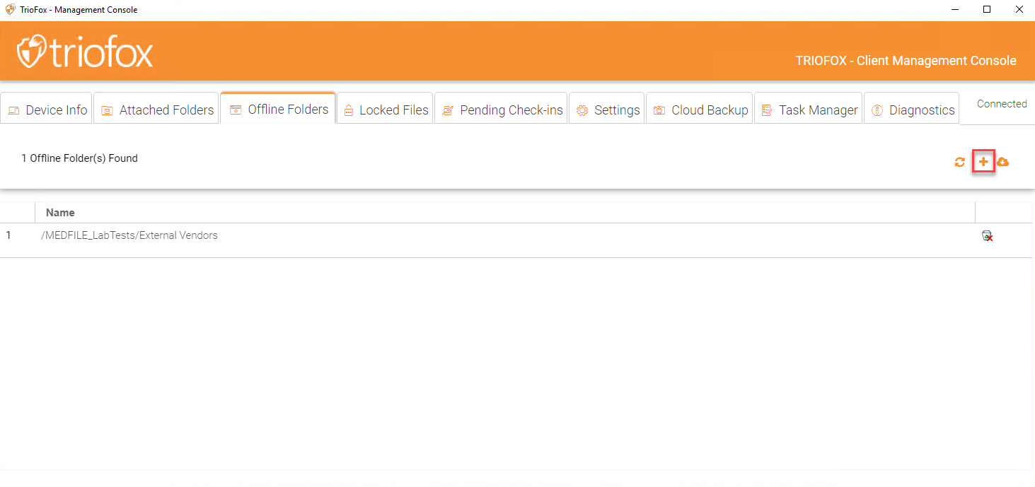Open the Settings tab
Viewport: 1035px width, 487px height.
(607, 110)
